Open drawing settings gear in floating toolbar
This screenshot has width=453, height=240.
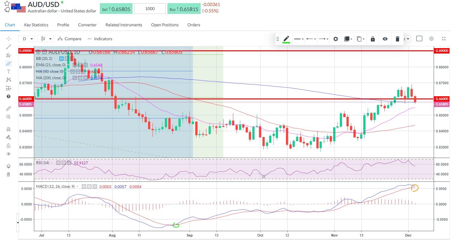click(x=336, y=39)
